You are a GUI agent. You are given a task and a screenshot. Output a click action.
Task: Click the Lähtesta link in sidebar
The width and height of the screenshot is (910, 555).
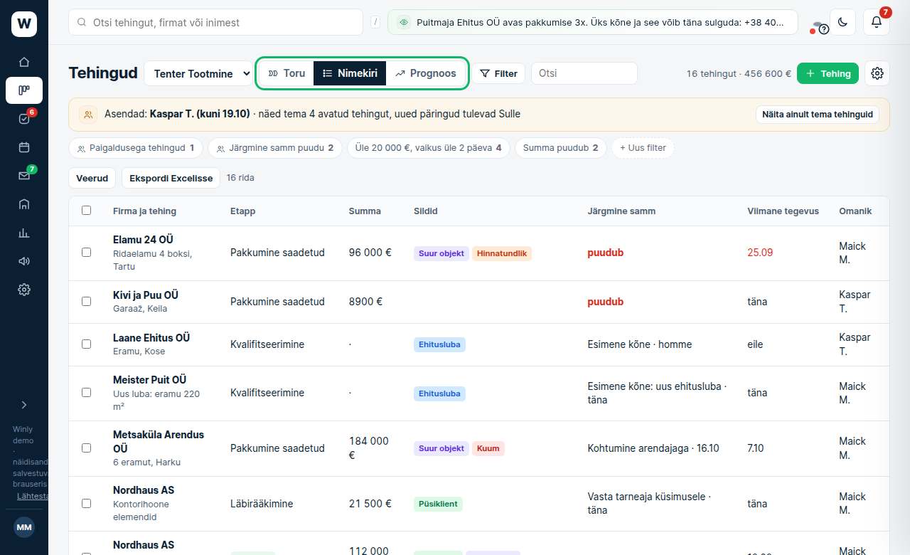(x=33, y=496)
